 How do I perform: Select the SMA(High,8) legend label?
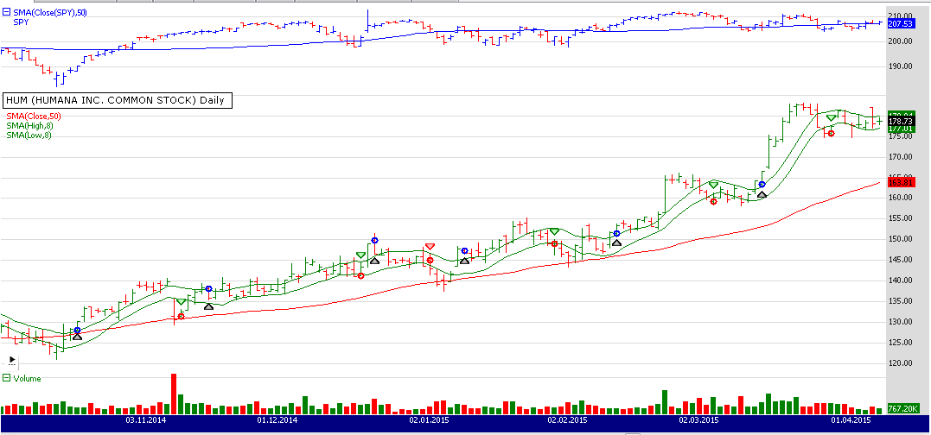[x=29, y=125]
